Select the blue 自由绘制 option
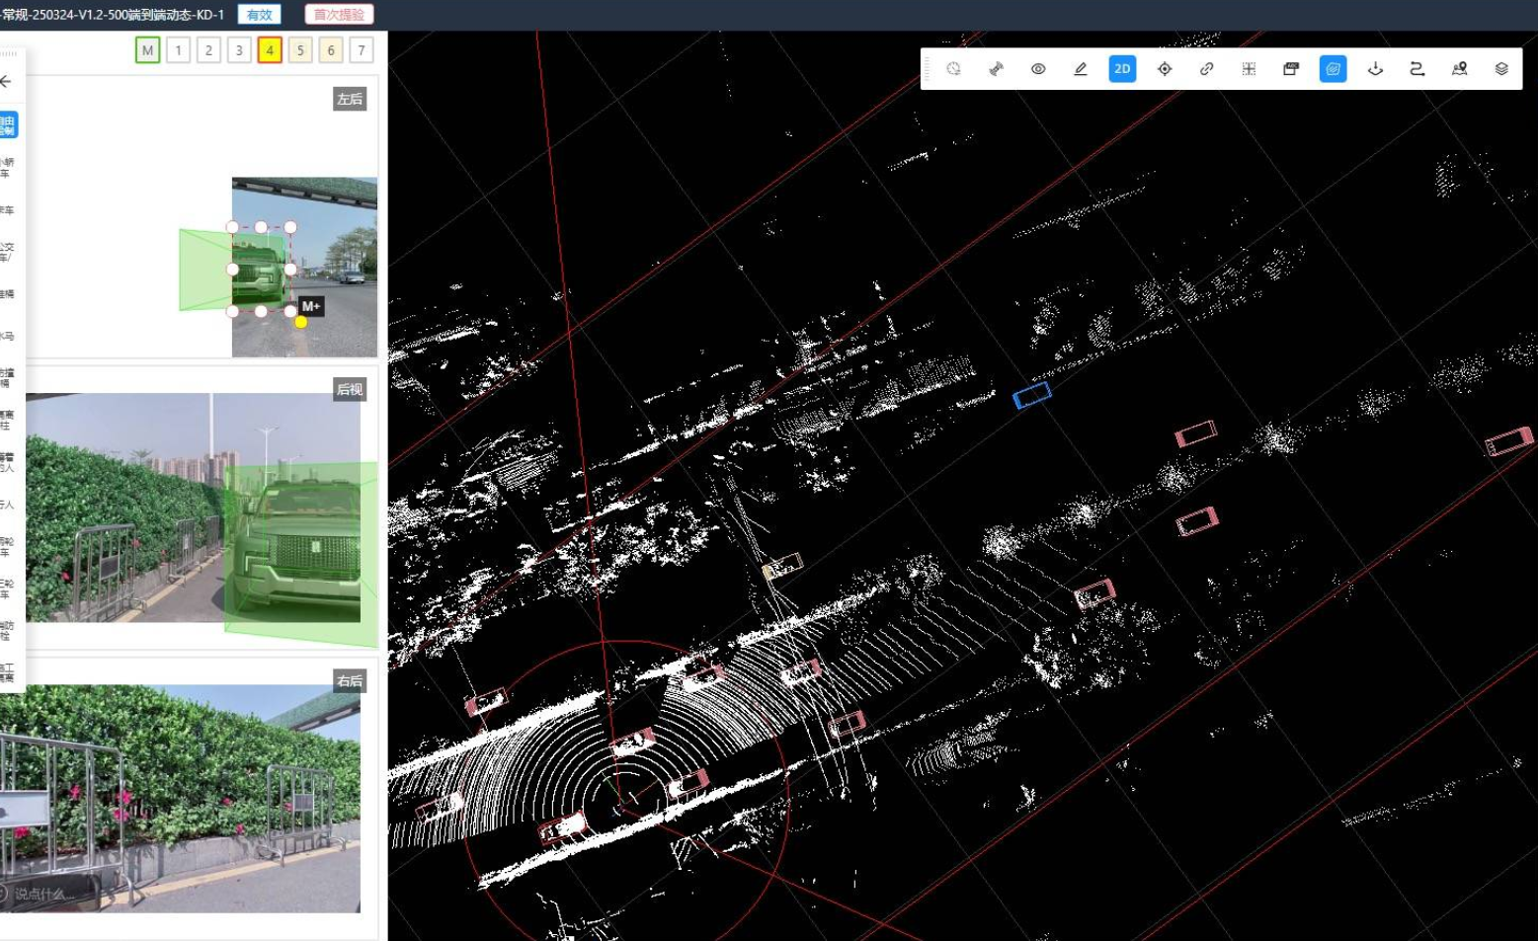The image size is (1538, 941). (x=7, y=124)
